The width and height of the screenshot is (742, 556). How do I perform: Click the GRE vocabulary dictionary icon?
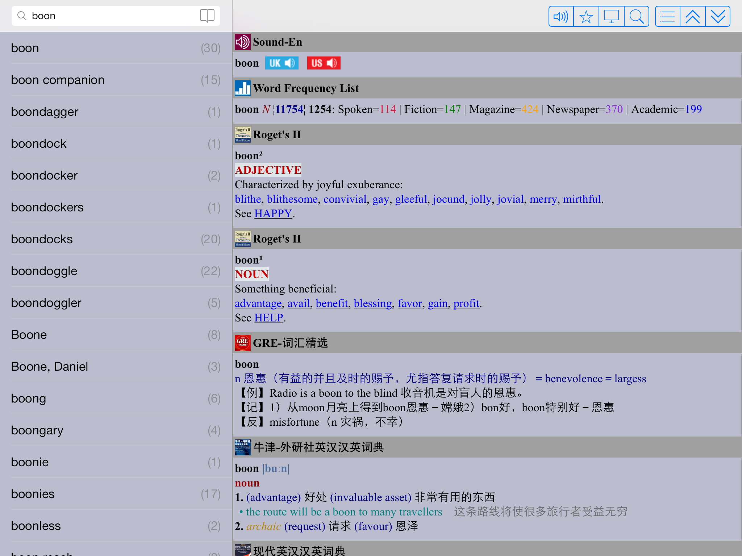pyautogui.click(x=242, y=343)
